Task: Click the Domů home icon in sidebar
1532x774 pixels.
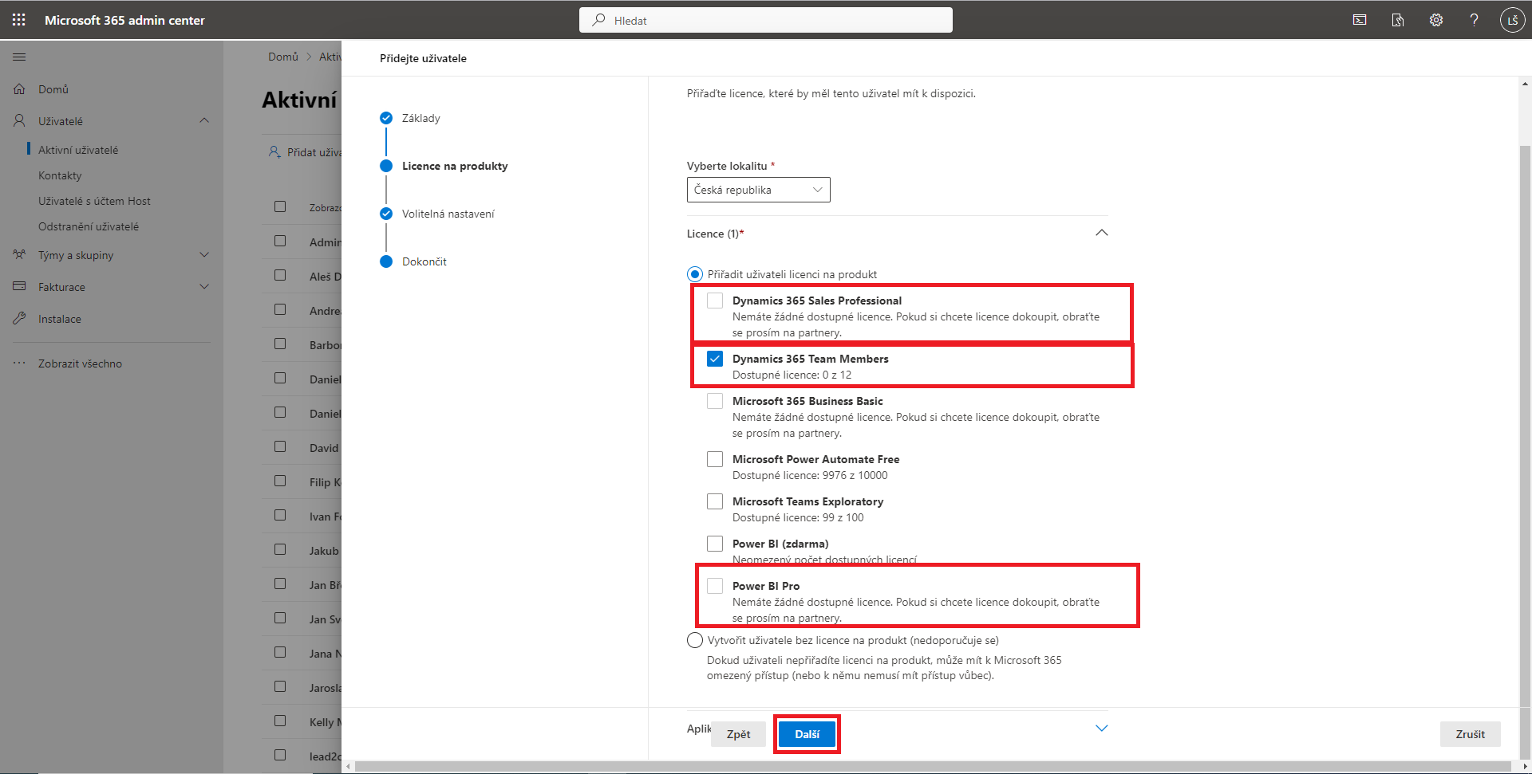Action: click(x=19, y=89)
